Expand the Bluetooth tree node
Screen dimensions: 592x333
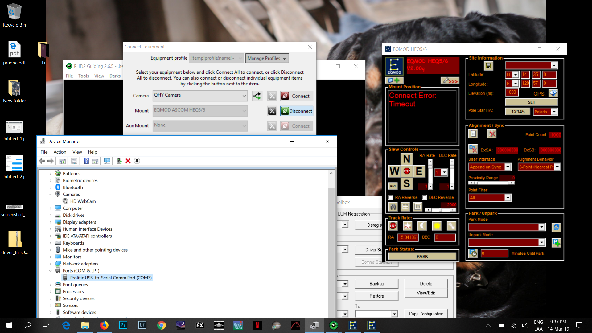(51, 187)
